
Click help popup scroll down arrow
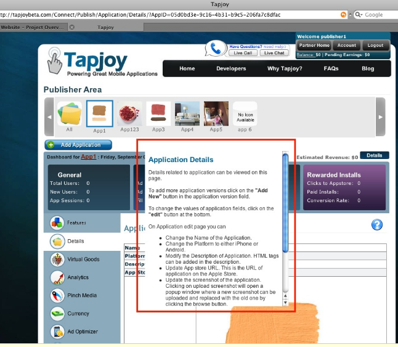tap(285, 303)
